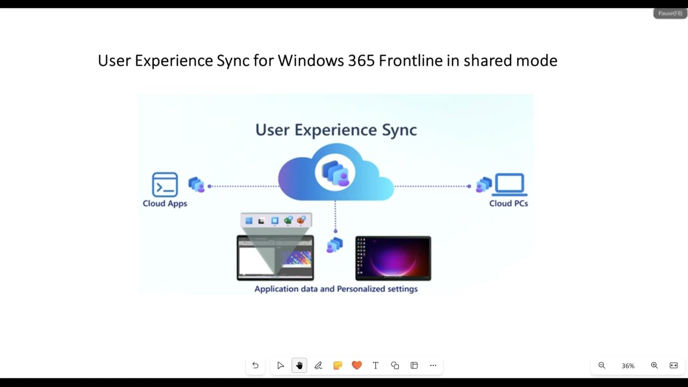Screen dimensions: 688x387
Task: Click the left app window screen thumbnail
Action: 275,258
